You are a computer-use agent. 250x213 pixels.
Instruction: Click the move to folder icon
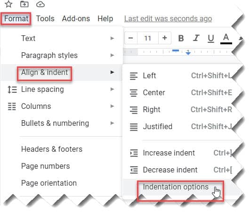[24, 4]
